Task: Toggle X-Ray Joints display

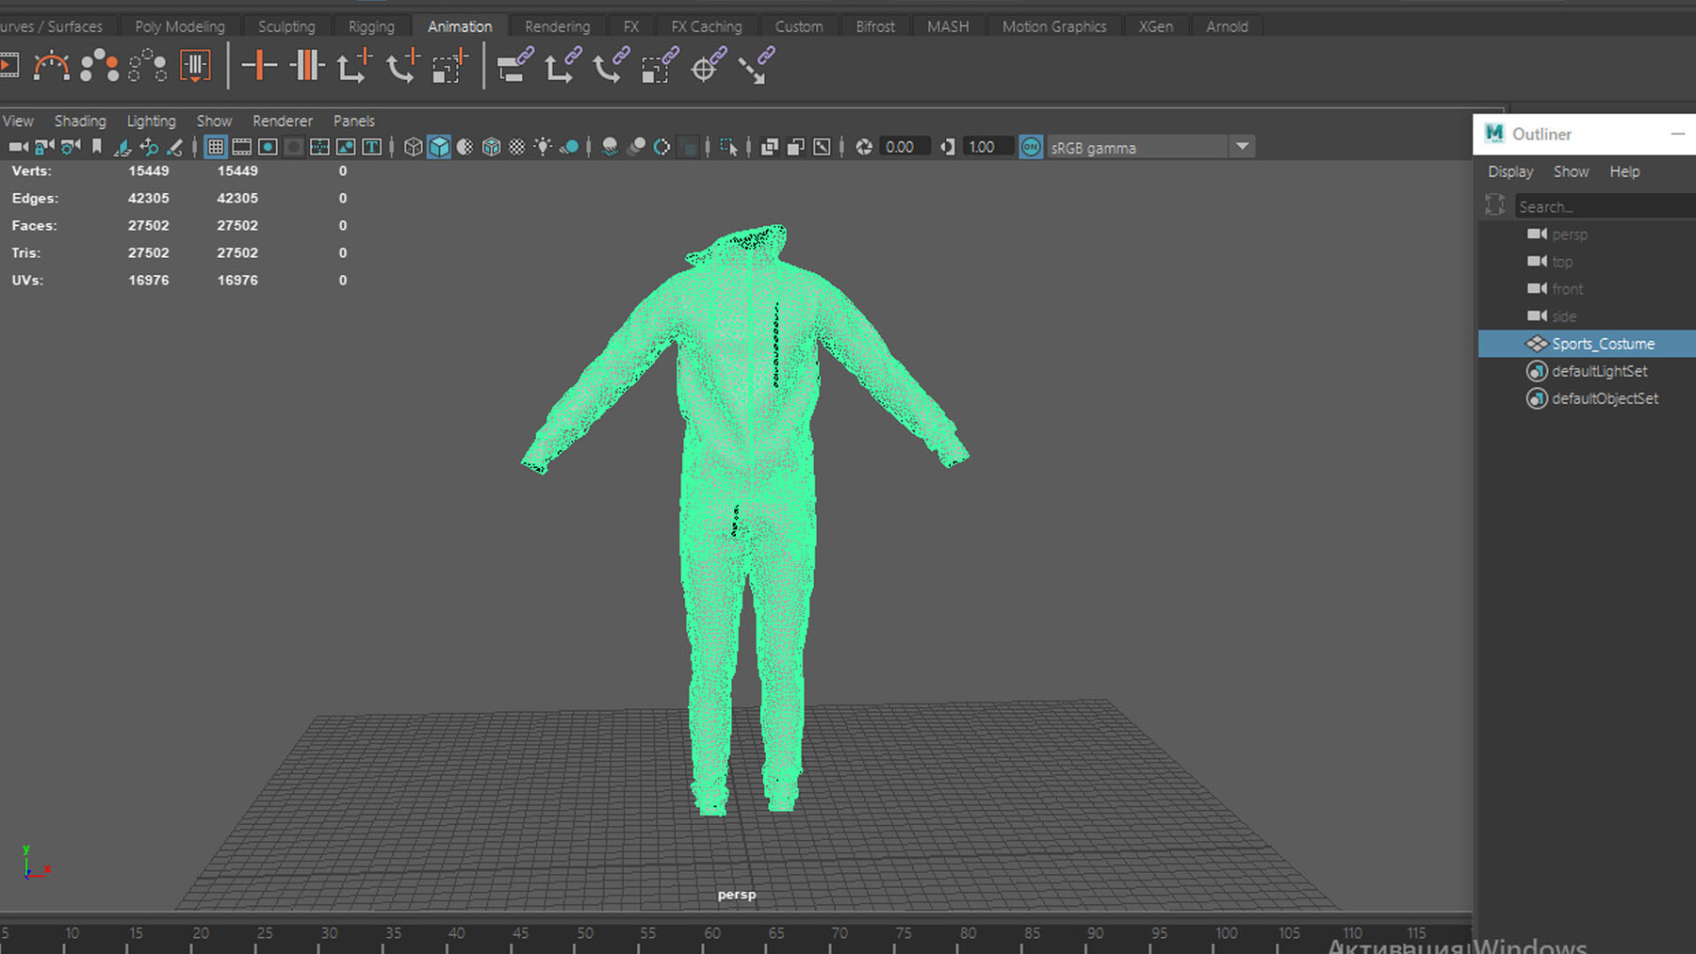Action: [822, 147]
